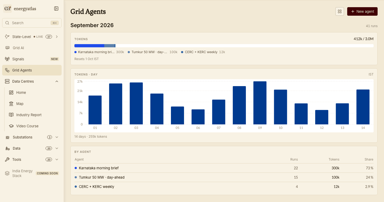Click Karnataka morning brief legend dot in Tokens
The height and width of the screenshot is (202, 384).
(x=75, y=52)
